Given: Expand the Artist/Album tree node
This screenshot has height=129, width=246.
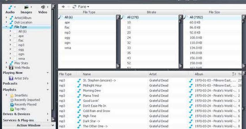Looking at the screenshot, I should point(6,18).
